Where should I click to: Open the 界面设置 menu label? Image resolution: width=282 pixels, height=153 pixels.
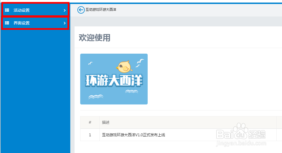22,23
